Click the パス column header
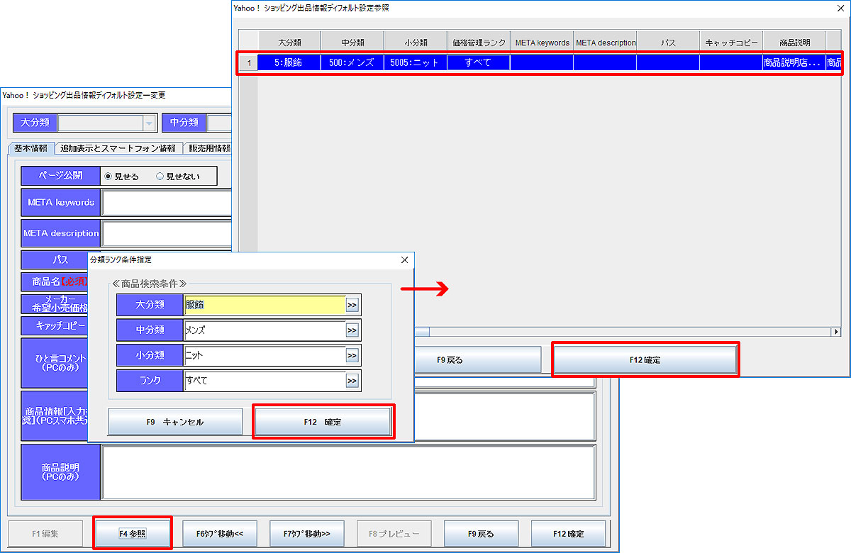Viewport: 851px width, 553px height. (x=668, y=43)
